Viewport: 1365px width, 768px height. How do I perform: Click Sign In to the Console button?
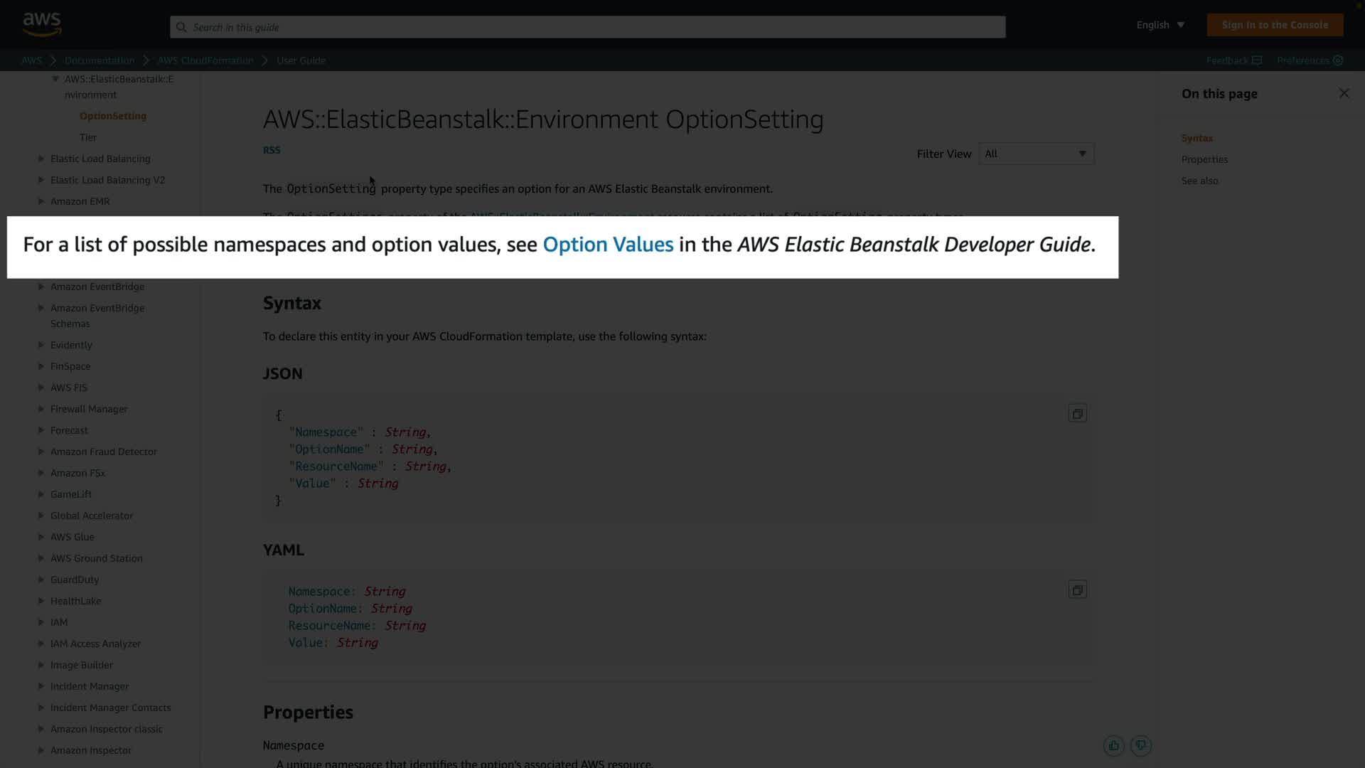click(x=1274, y=25)
